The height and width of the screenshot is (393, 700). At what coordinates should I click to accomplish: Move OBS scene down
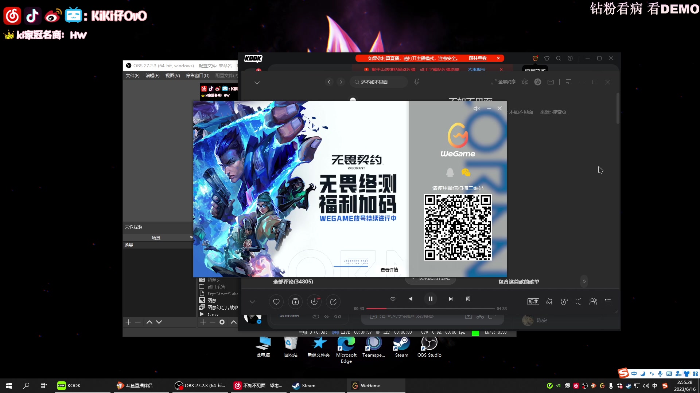point(159,322)
